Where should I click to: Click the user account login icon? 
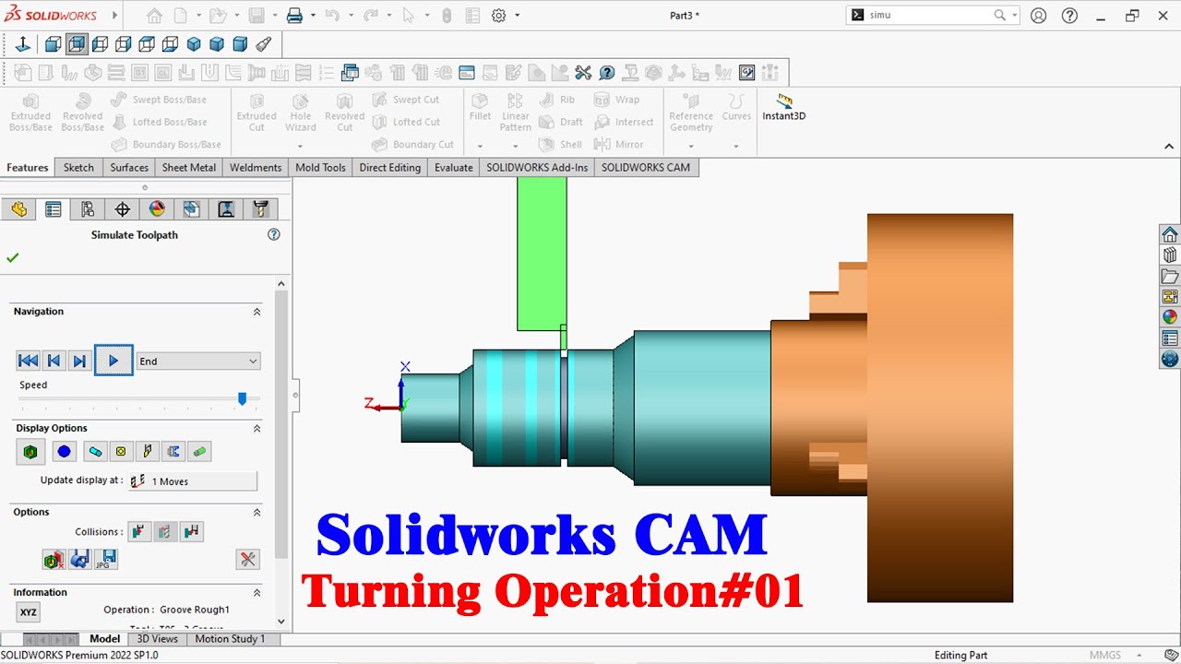[1039, 16]
